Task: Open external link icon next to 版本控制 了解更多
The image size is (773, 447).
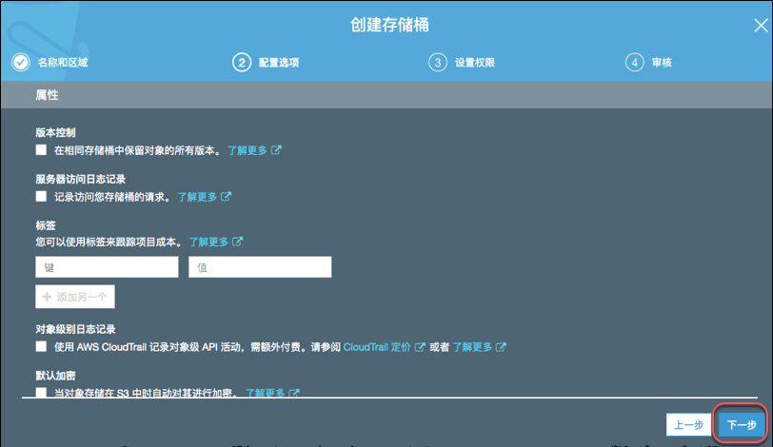Action: (x=277, y=150)
